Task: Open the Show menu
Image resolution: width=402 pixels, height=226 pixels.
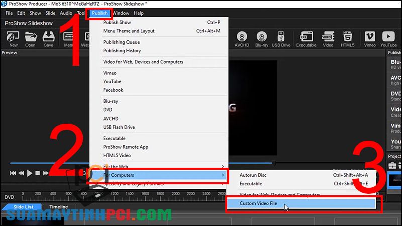Action: pyautogui.click(x=35, y=13)
